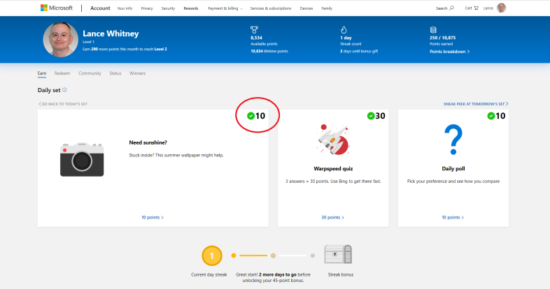Click the Streak bonus label
Image resolution: width=550 pixels, height=289 pixels.
341,274
